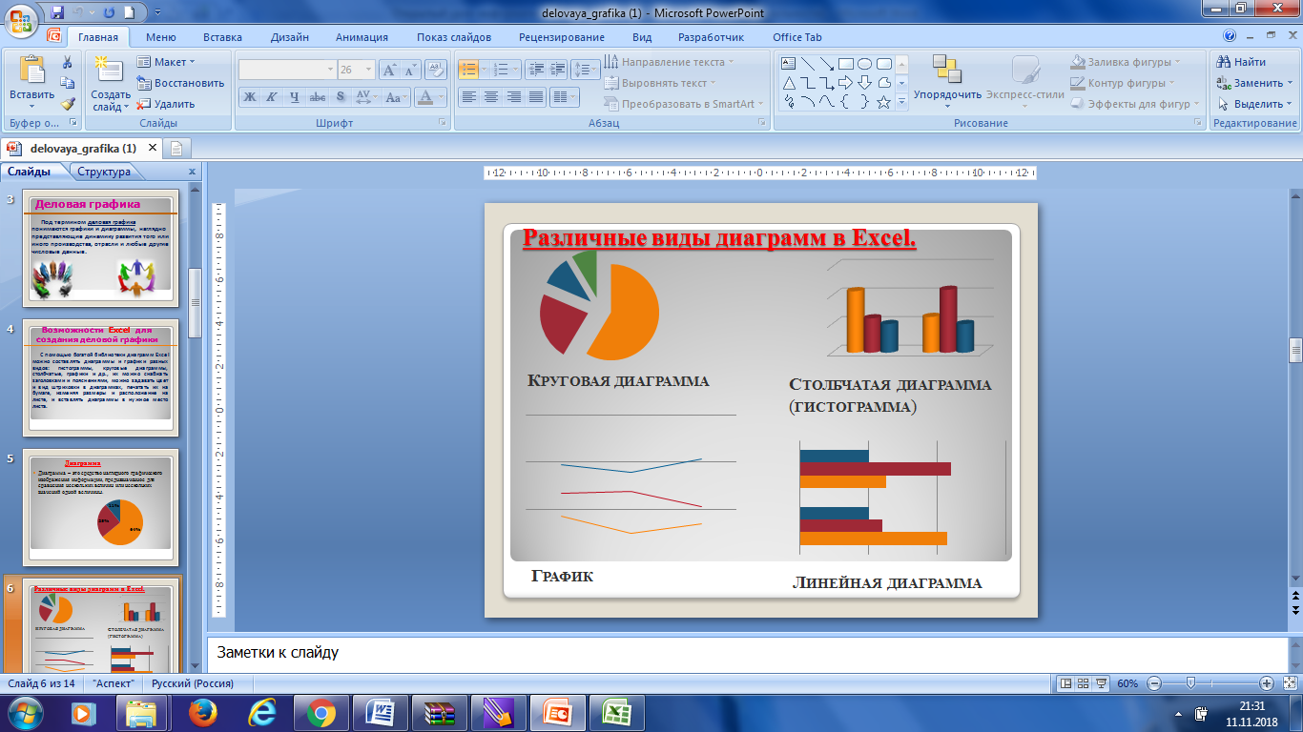Align text to the left
This screenshot has height=732, width=1303.
(x=468, y=96)
